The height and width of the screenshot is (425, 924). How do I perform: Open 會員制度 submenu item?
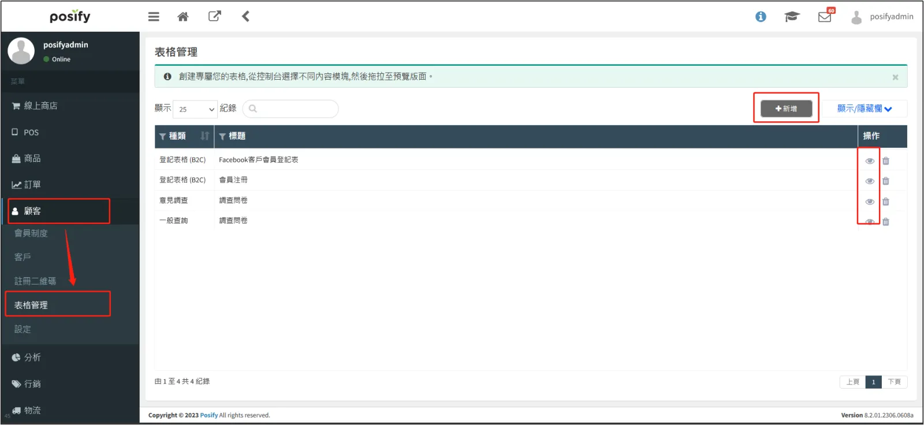click(x=31, y=233)
